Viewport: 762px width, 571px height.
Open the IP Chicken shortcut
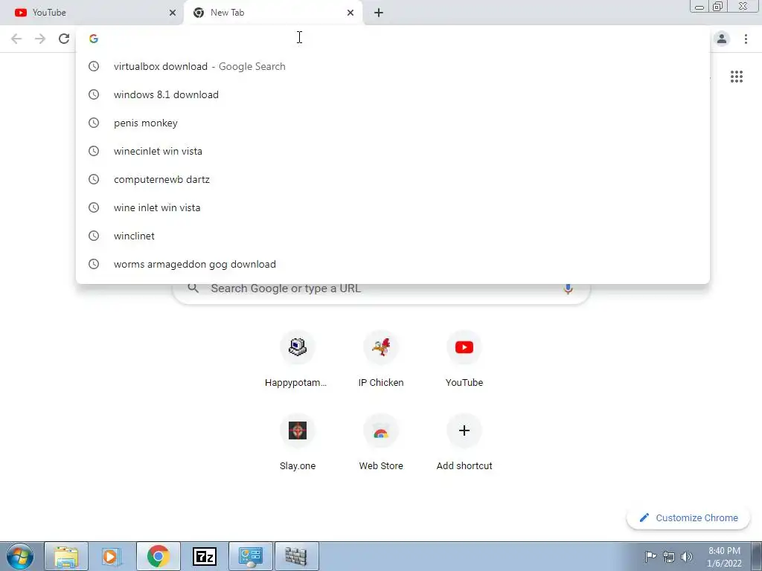[381, 359]
